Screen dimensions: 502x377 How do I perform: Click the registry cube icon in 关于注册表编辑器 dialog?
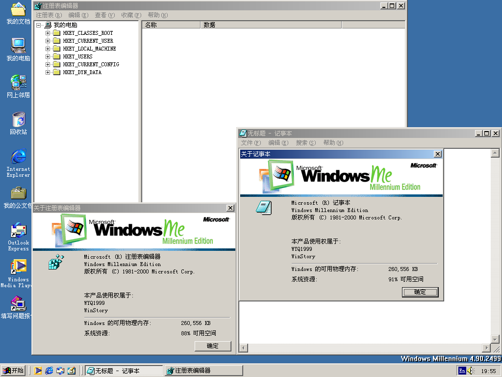point(56,262)
